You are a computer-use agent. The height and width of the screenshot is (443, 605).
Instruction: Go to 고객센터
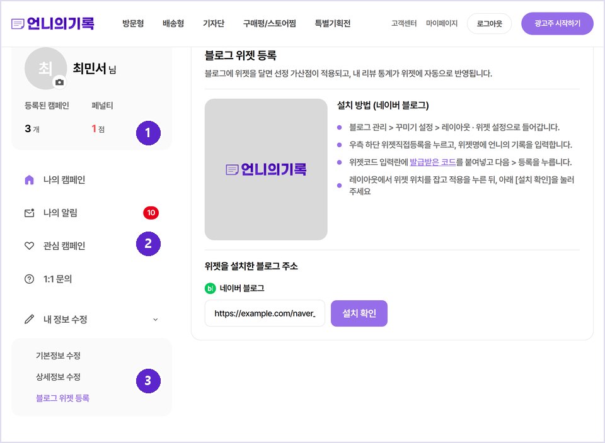[x=404, y=23]
